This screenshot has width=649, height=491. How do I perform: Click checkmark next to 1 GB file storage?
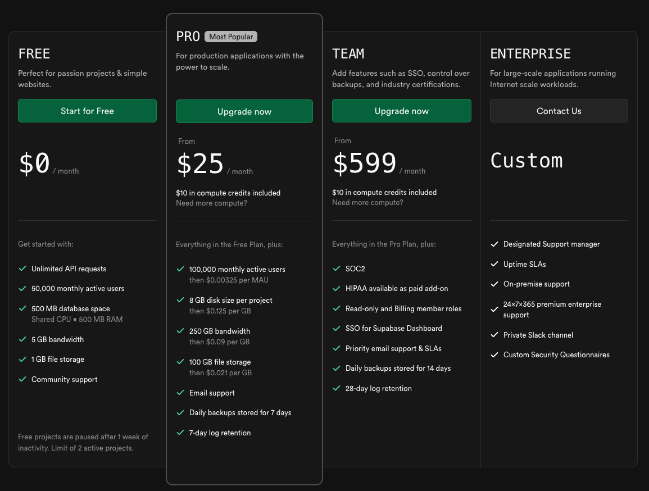tap(22, 360)
